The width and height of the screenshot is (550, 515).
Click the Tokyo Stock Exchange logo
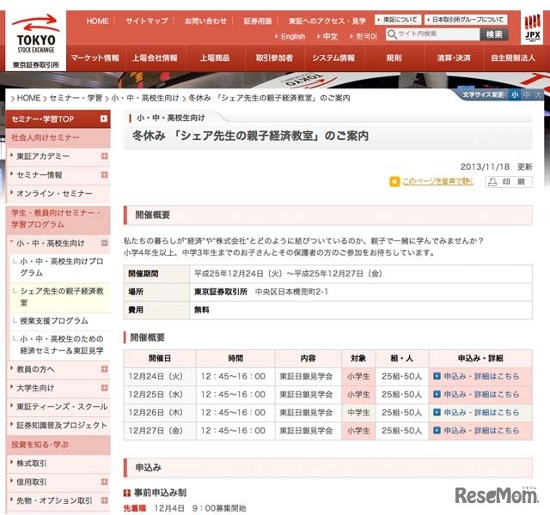36,40
